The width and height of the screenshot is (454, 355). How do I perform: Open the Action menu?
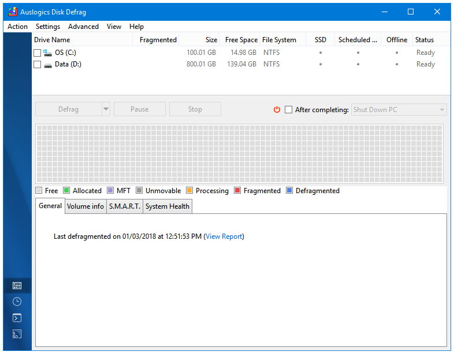[x=17, y=27]
